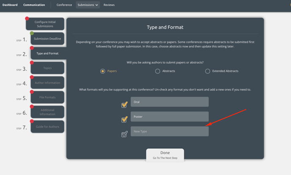This screenshot has height=175, width=291.
Task: Go to the Conference tab
Action: click(64, 5)
